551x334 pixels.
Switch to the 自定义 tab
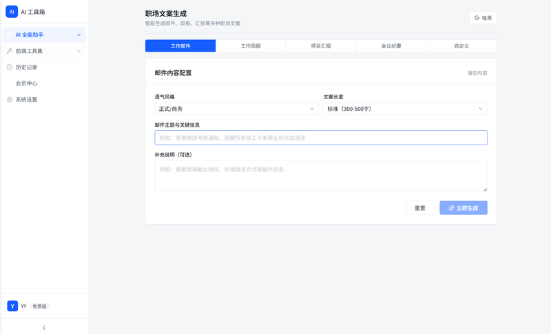(x=461, y=45)
